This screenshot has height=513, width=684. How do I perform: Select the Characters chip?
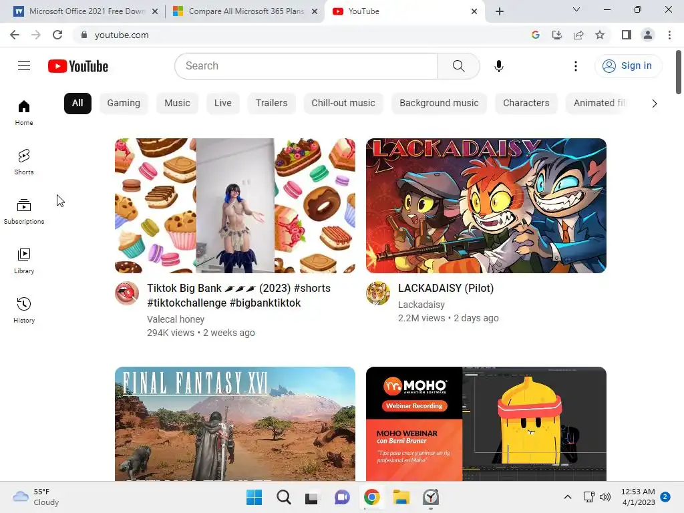[526, 104]
